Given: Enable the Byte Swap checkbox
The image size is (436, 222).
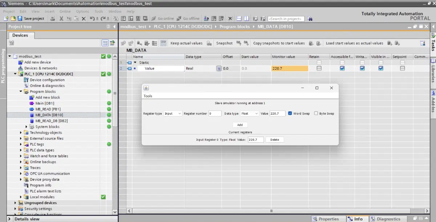Looking at the screenshot, I should [x=316, y=114].
